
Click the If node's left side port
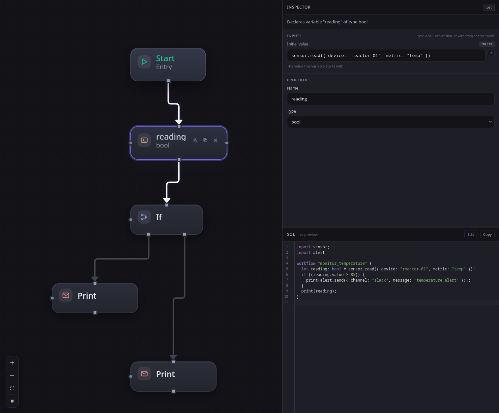point(131,220)
